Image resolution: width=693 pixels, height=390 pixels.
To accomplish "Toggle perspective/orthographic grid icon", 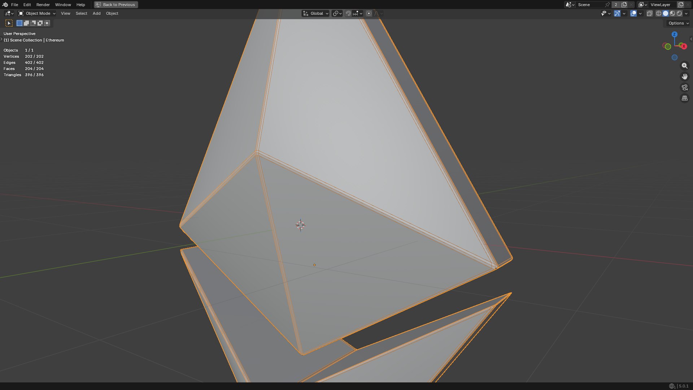I will pyautogui.click(x=684, y=98).
